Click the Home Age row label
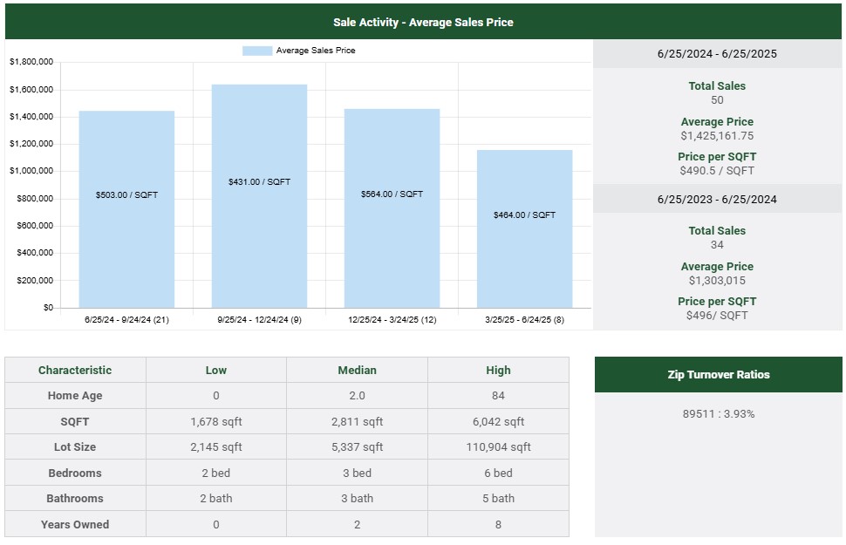This screenshot has height=545, width=846. (75, 396)
